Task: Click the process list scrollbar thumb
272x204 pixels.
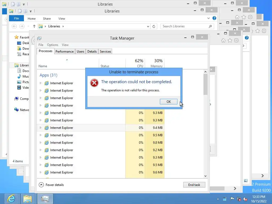Action: pyautogui.click(x=205, y=84)
